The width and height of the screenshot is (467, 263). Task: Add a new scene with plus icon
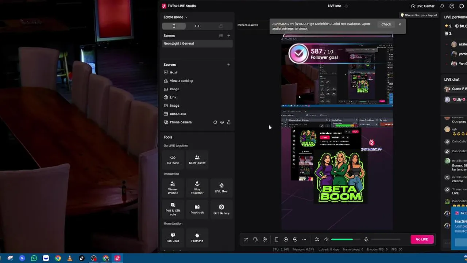coord(229,36)
